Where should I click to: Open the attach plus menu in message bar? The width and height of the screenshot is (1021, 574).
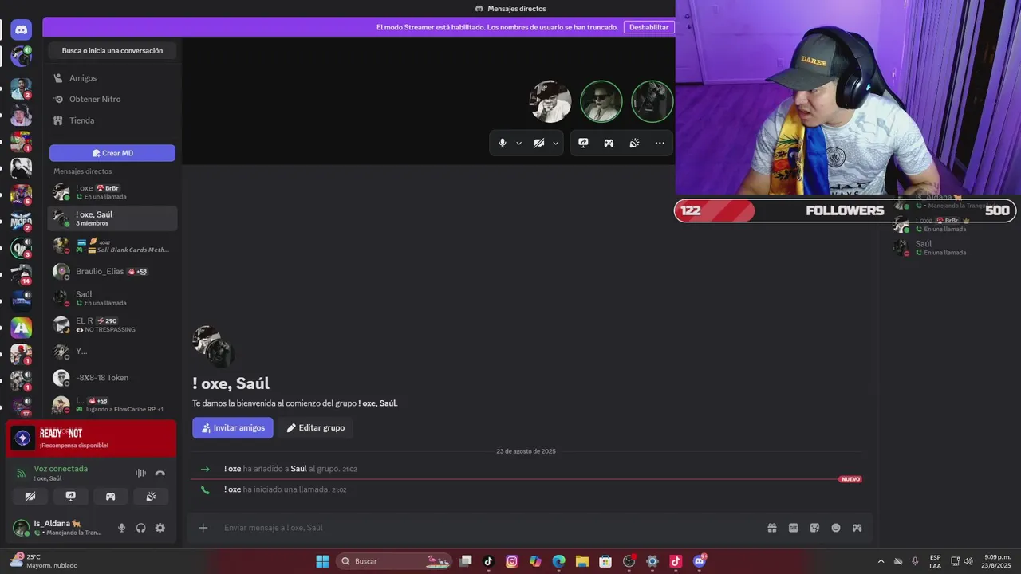[203, 528]
